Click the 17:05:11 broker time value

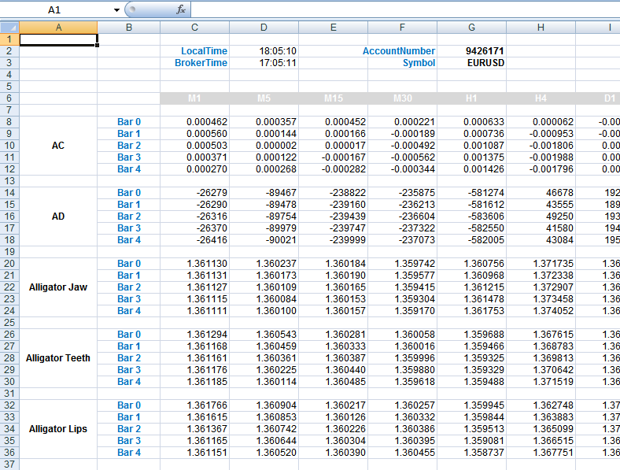click(x=278, y=63)
